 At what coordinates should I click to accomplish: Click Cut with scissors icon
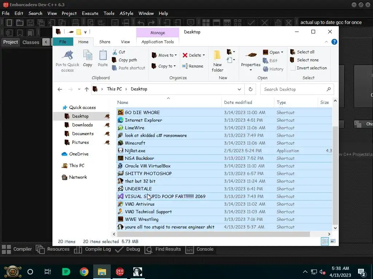pos(118,52)
